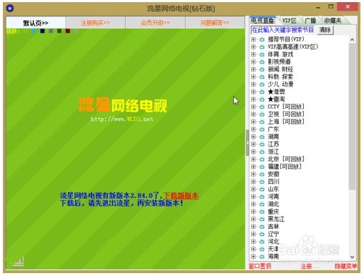Click the TV icon beside 浙江

[x=262, y=152]
